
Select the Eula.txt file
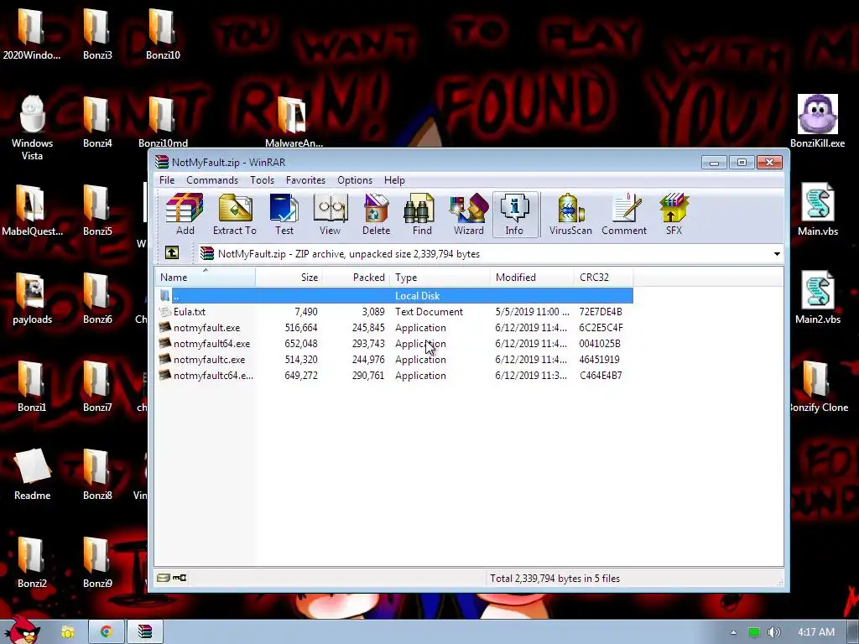tap(189, 312)
